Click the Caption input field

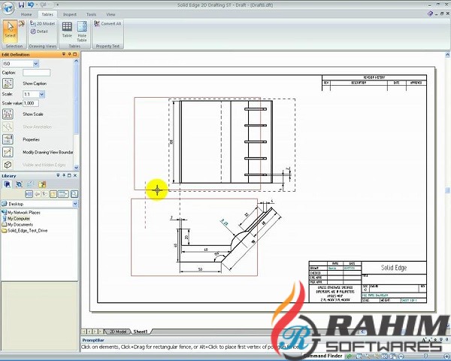coord(36,72)
